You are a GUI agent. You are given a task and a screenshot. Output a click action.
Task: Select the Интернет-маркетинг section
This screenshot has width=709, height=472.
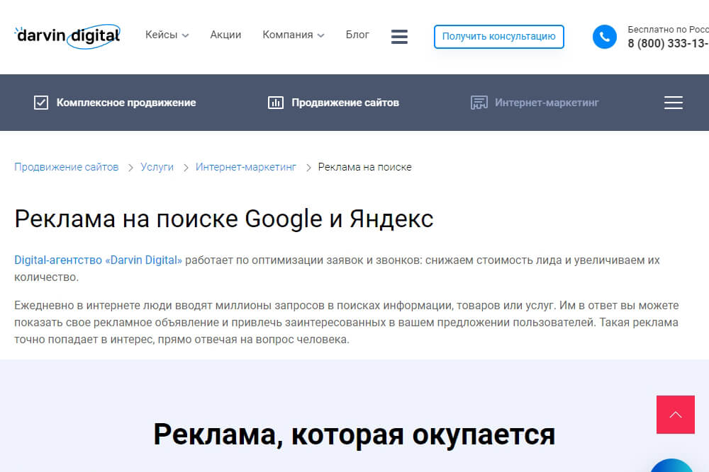547,103
